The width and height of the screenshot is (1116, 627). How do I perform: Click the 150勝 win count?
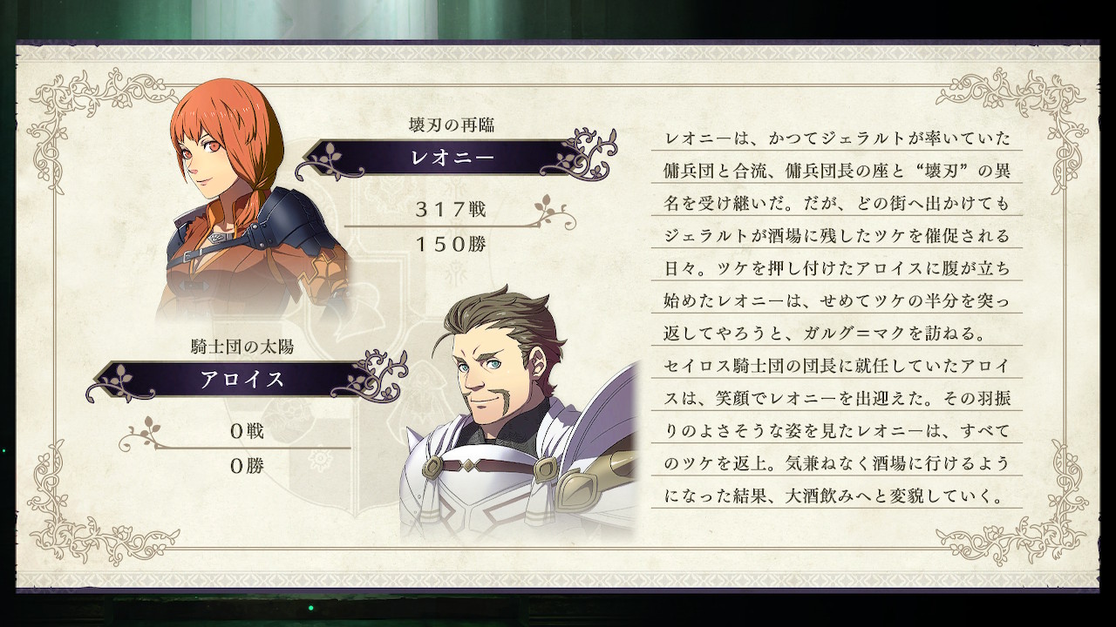pos(450,244)
